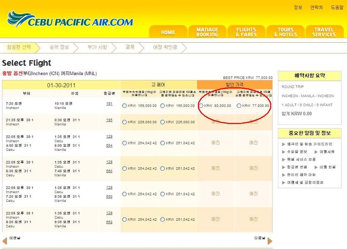Screen dimensions: 347x249
Task: Click the 중요한 알림 및 정보 panel header
Action: pos(310,133)
